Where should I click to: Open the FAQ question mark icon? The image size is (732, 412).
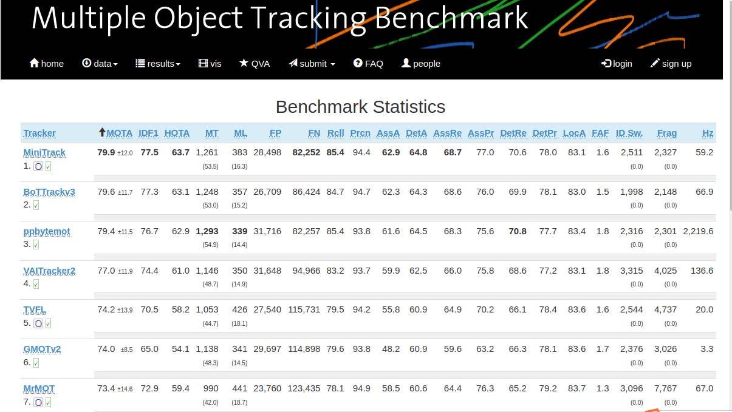358,63
